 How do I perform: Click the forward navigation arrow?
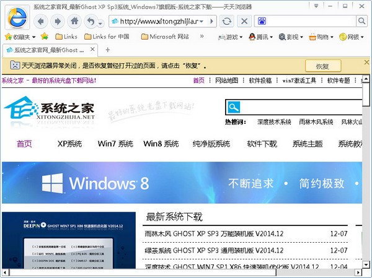(58, 21)
